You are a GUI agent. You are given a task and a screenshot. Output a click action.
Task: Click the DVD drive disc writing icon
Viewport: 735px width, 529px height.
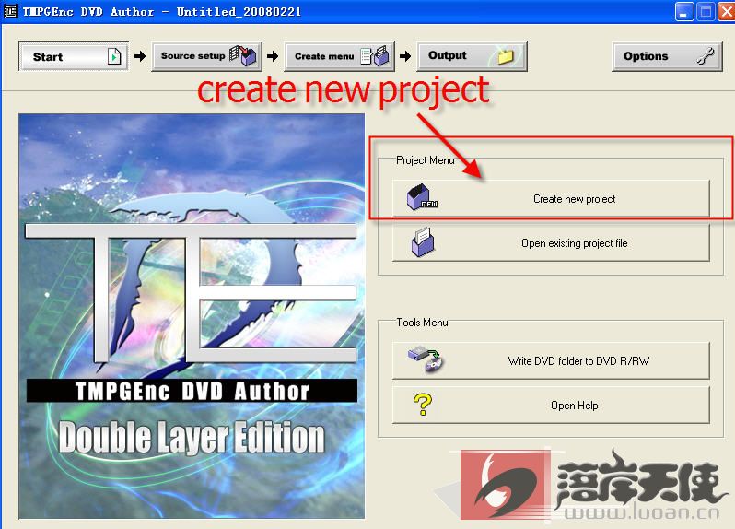[426, 359]
